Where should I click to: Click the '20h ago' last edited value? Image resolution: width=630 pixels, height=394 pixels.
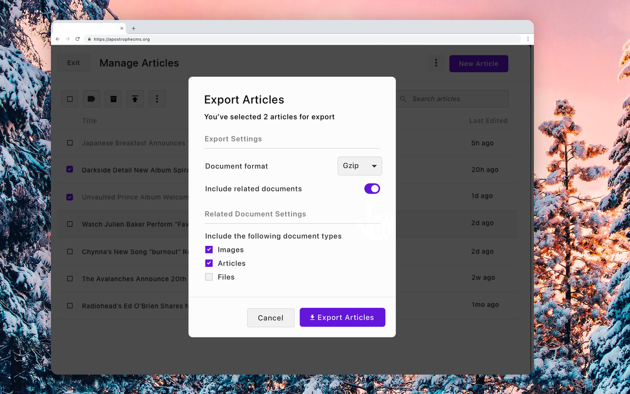pos(485,170)
